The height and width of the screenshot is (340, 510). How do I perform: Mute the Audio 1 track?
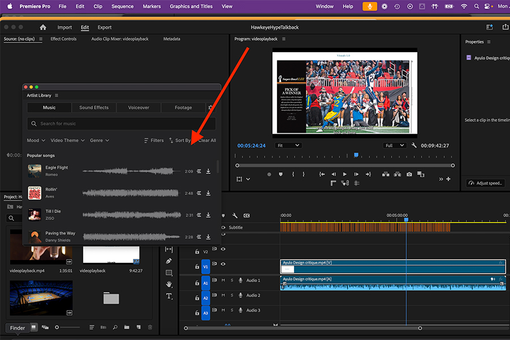click(223, 280)
